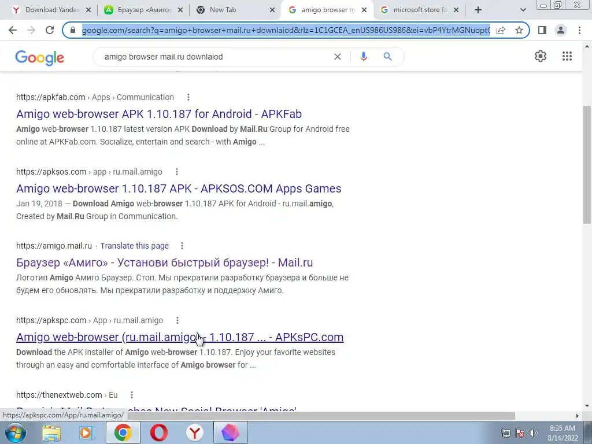This screenshot has height=444, width=592.
Task: Click Translate this page link
Action: point(134,246)
